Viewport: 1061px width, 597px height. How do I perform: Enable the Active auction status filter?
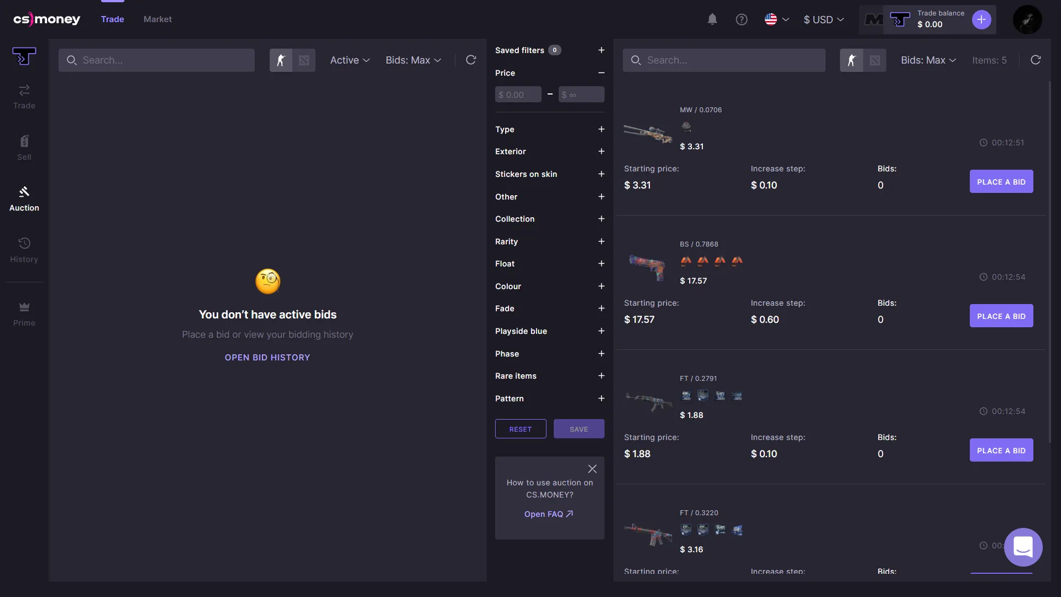[350, 60]
